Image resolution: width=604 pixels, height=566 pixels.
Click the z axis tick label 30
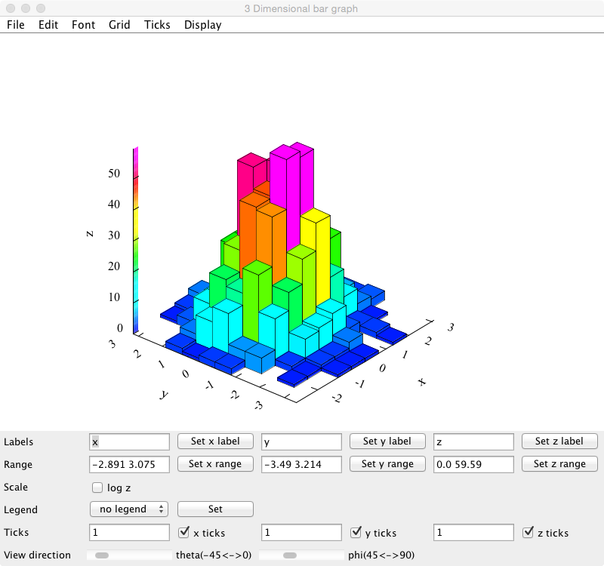pyautogui.click(x=114, y=235)
